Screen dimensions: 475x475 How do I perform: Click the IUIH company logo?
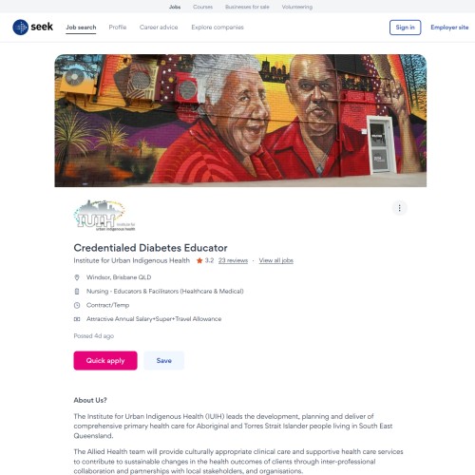tap(104, 216)
